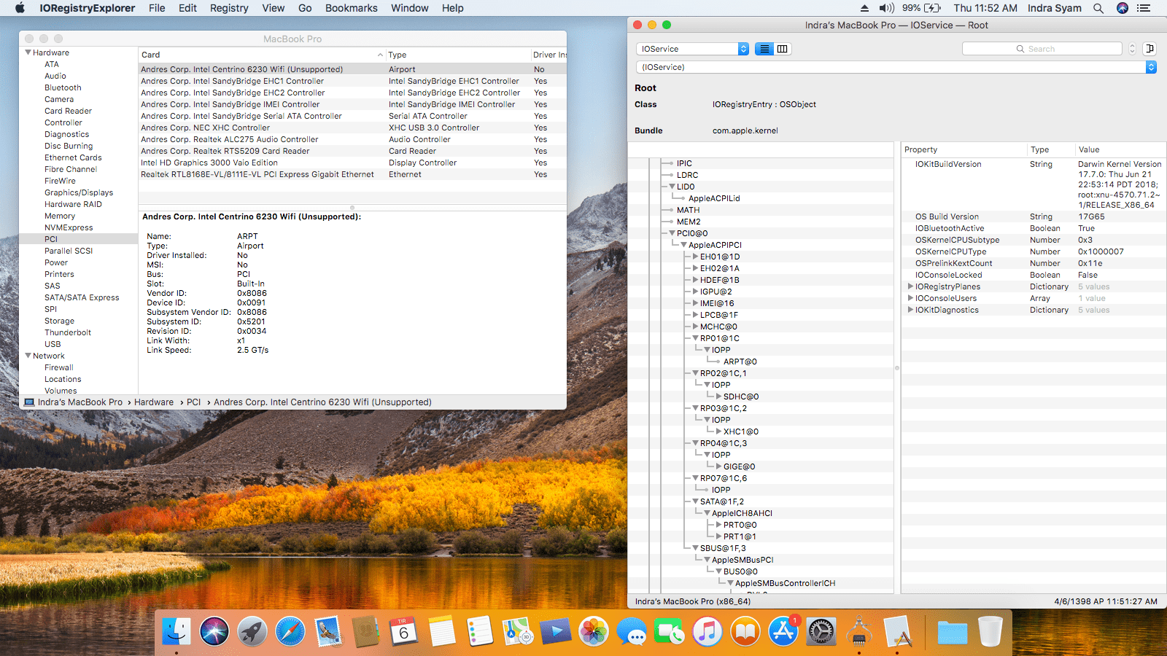Expand the IGPU@2 tree node

pos(695,292)
